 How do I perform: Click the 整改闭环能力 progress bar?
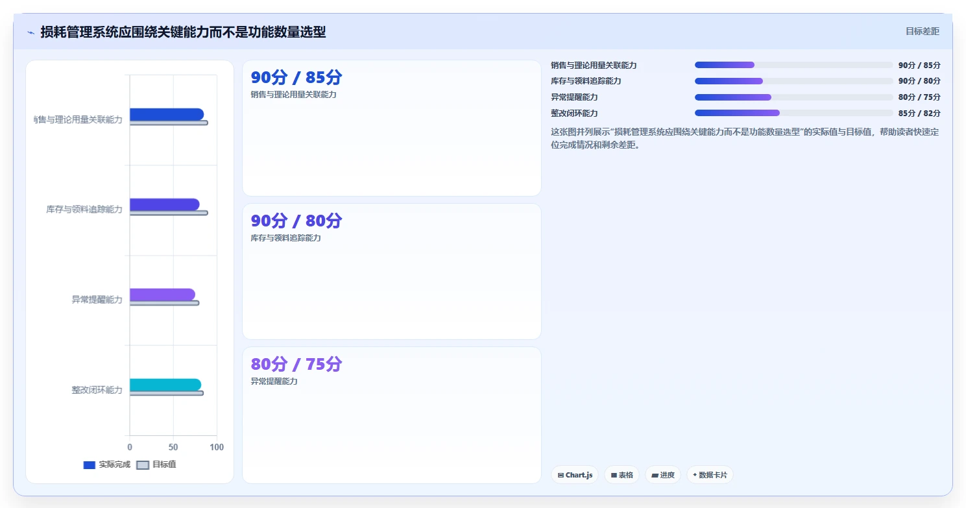click(794, 113)
